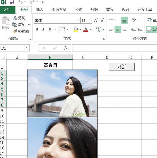Viewport: 157px width, 158px height.
Task: Click the Select All corner triangle
Action: pos(4,57)
